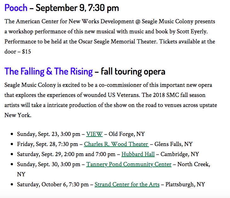Image resolution: width=230 pixels, height=198 pixels.
Task: Click the opera co-commissioner description paragraph
Action: click(x=111, y=100)
